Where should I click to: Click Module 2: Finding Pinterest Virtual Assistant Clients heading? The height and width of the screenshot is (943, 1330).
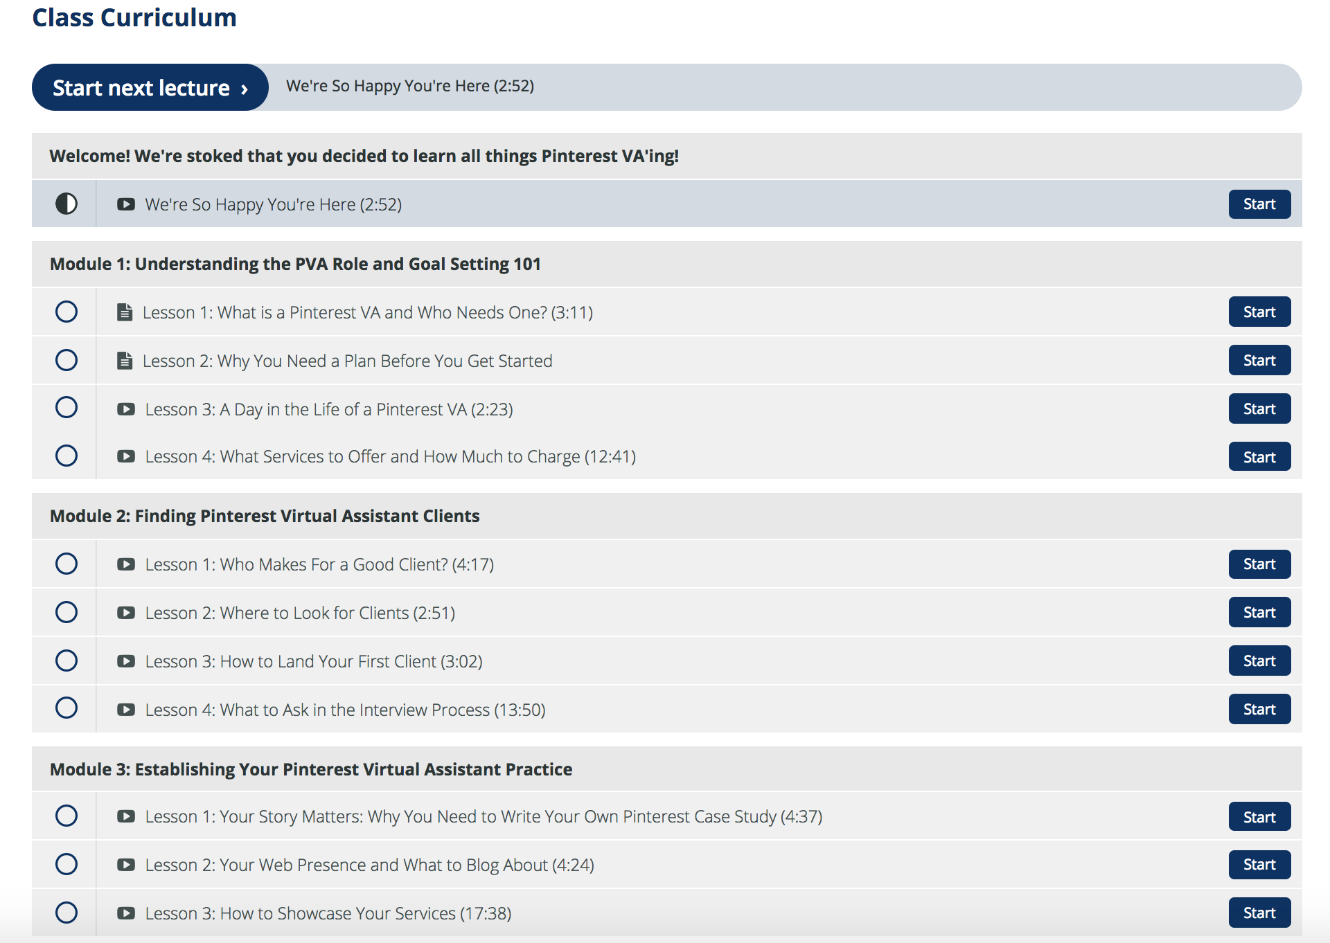tap(265, 517)
